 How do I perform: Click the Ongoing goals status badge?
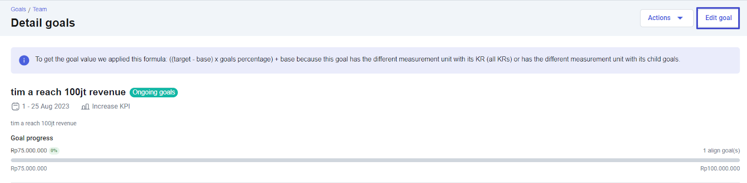[x=154, y=92]
